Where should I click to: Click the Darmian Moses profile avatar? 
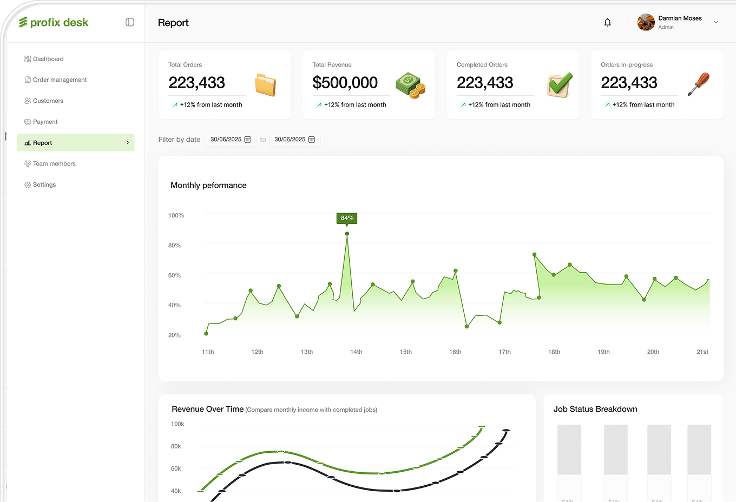pyautogui.click(x=646, y=22)
